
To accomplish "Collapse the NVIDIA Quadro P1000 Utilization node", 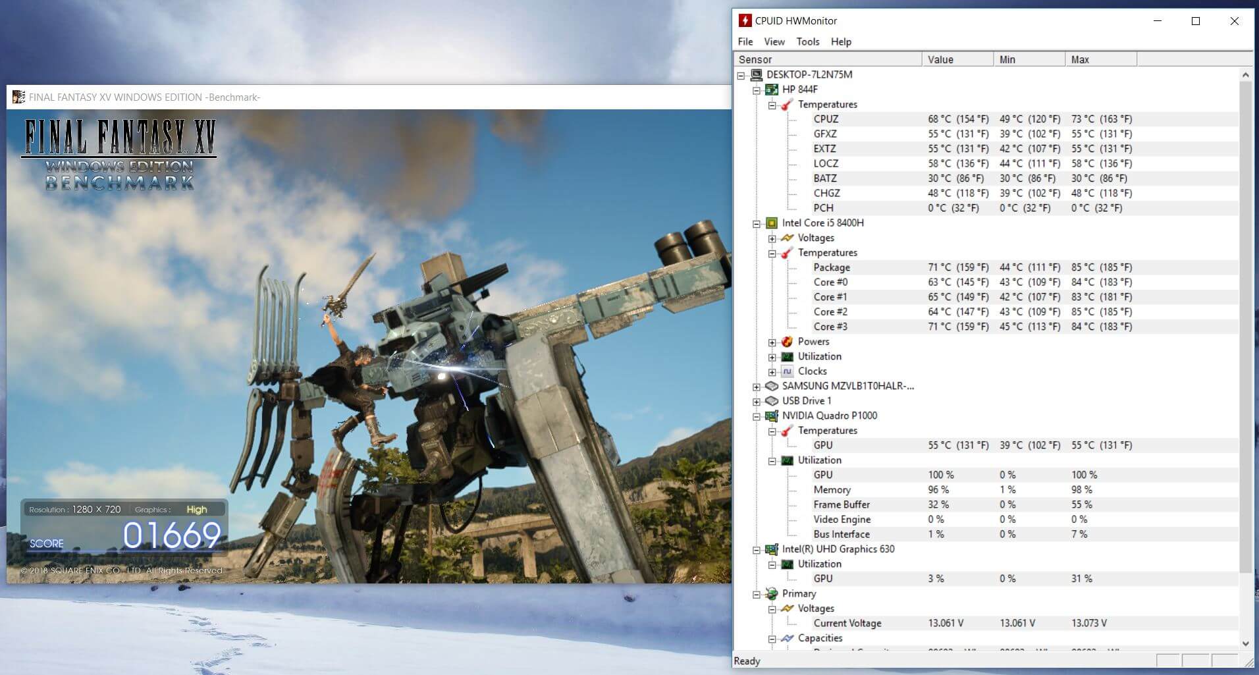I will point(772,461).
